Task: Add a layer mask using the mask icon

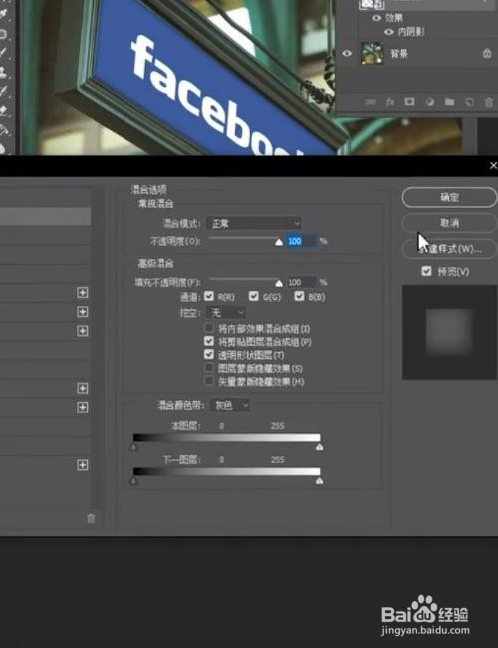Action: [409, 102]
